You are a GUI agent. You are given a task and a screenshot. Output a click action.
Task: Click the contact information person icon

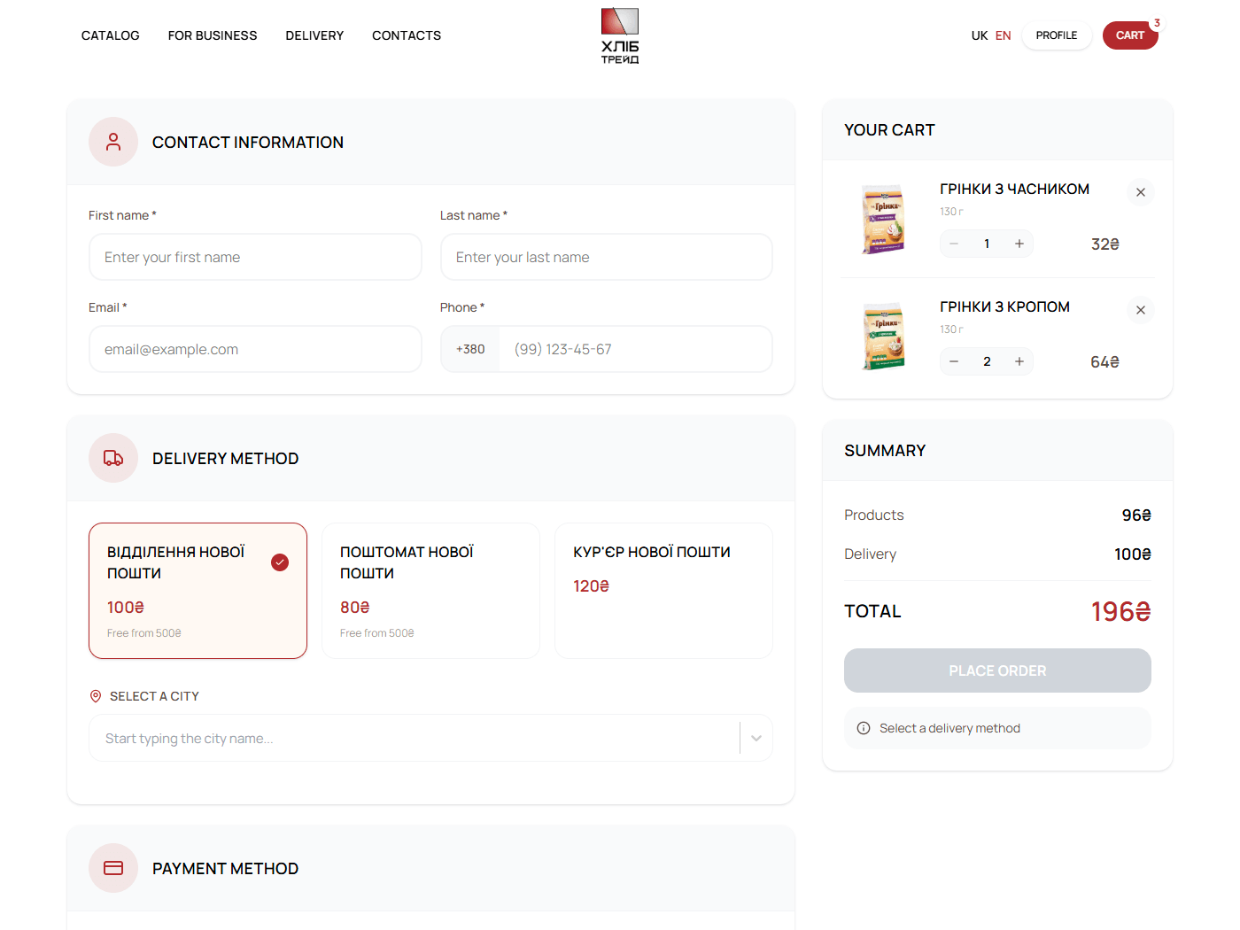(x=113, y=142)
